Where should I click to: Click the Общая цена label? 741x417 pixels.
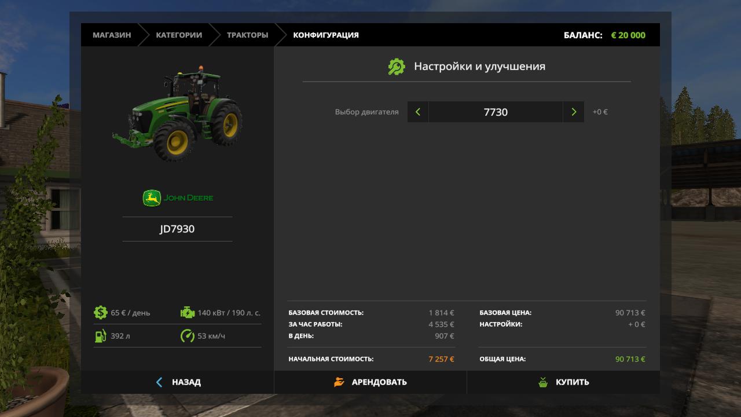[502, 359]
